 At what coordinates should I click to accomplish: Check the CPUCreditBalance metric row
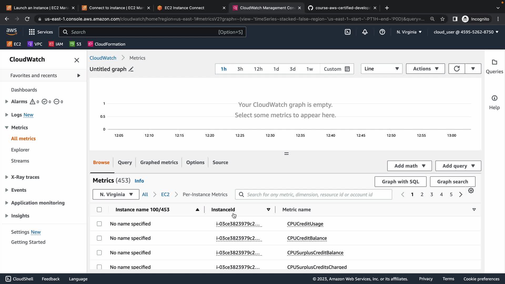(x=99, y=238)
